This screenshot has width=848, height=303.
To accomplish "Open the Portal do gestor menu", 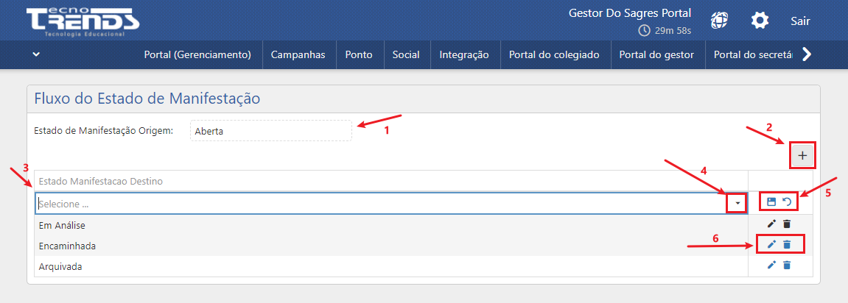I will tap(656, 54).
